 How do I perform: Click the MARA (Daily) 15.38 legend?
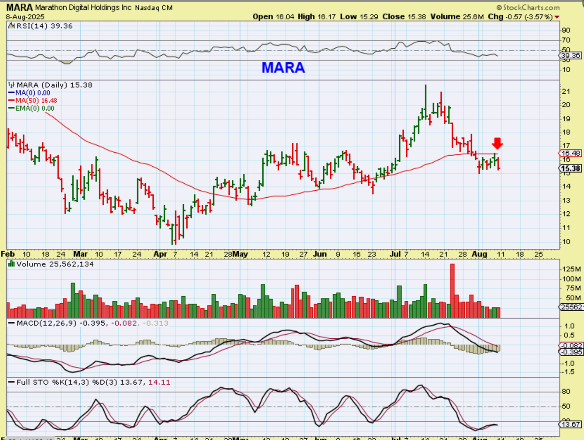pos(54,85)
